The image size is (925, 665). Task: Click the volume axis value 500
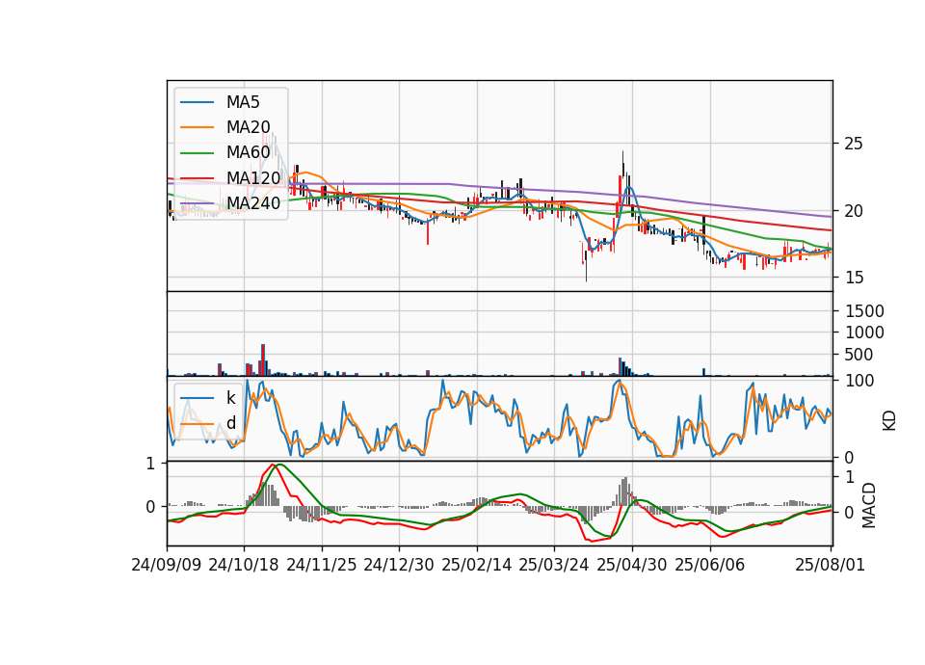click(x=859, y=355)
